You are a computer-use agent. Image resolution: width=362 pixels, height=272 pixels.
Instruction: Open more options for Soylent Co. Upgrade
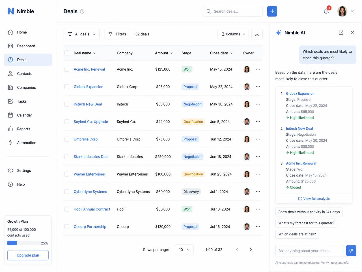click(258, 122)
